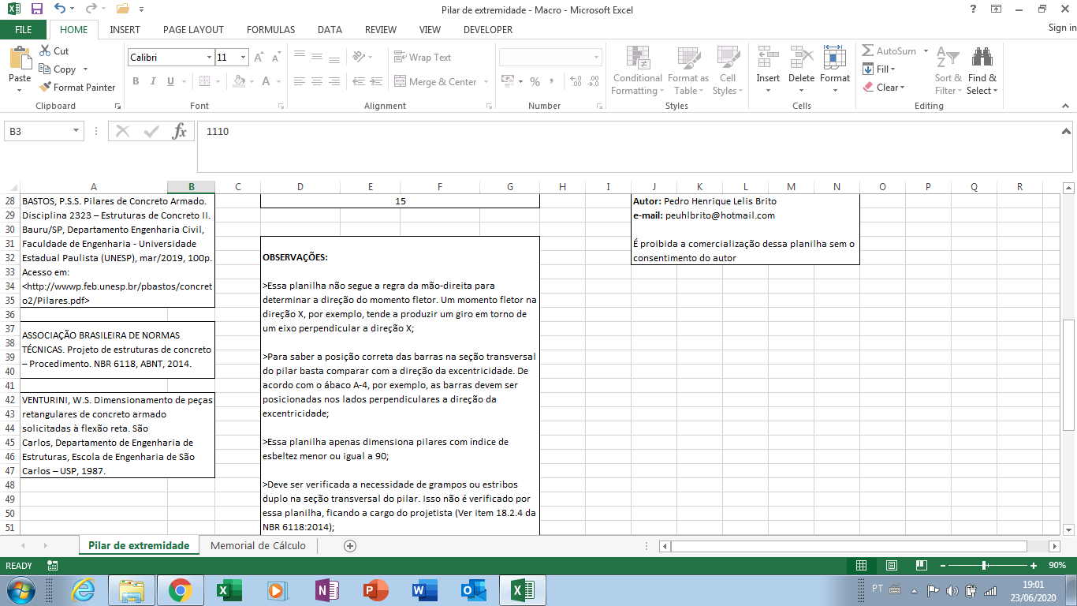The width and height of the screenshot is (1077, 606).
Task: Switch to Page Break Preview view
Action: 922,566
